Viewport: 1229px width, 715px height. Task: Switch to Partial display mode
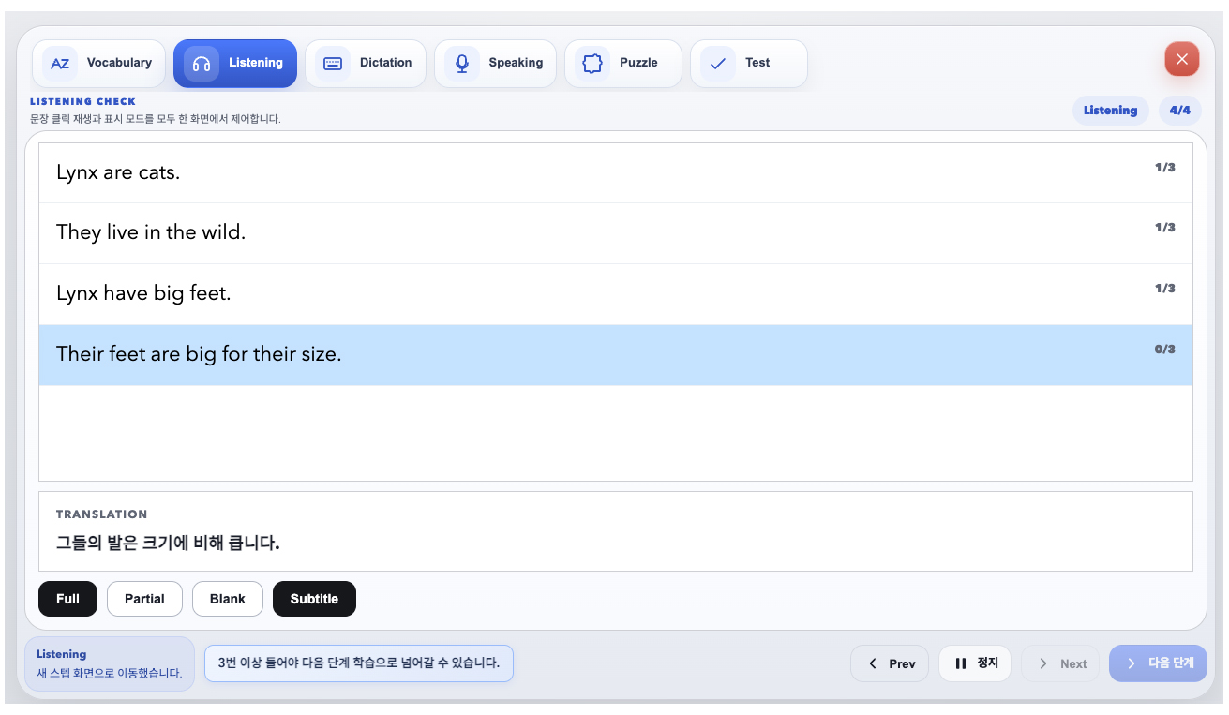click(144, 599)
